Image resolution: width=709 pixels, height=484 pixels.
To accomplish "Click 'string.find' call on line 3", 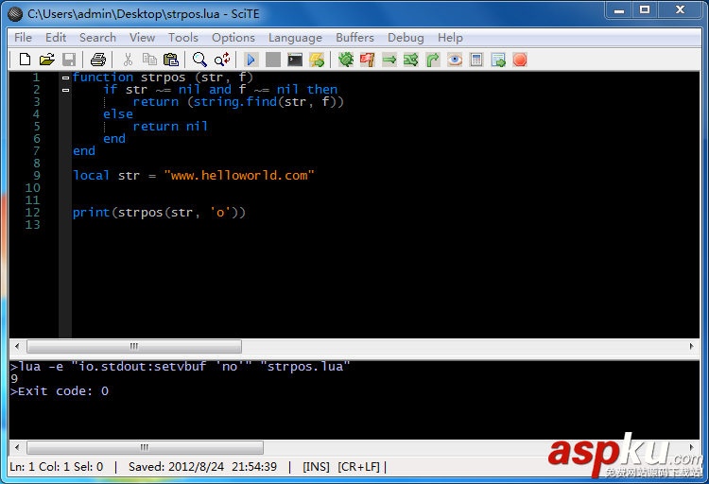I will click(x=235, y=102).
